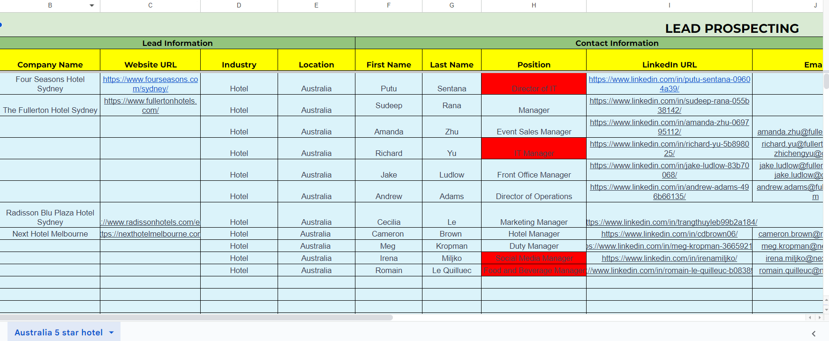Select the Next Hotel Melbourne cell
Screen dimensions: 829x341
tap(50, 234)
